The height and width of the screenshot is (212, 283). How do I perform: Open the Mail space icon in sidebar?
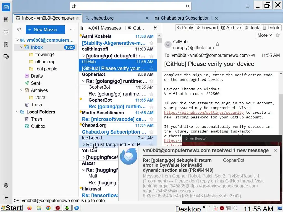point(6,7)
